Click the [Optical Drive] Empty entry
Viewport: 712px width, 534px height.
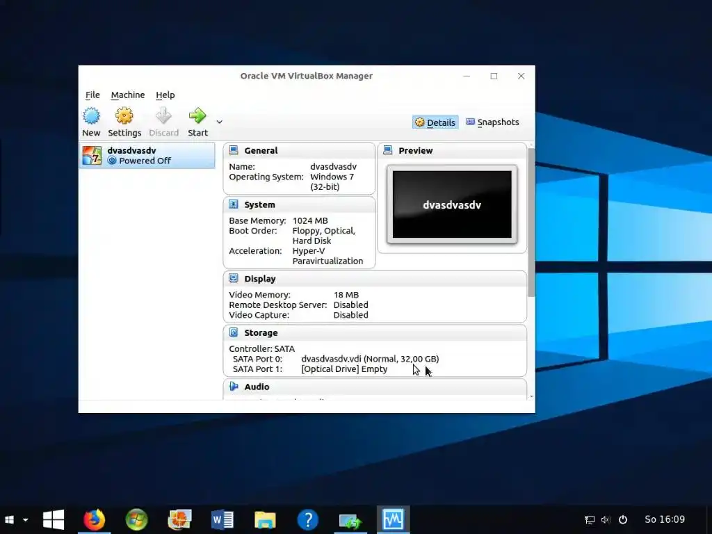pos(344,369)
